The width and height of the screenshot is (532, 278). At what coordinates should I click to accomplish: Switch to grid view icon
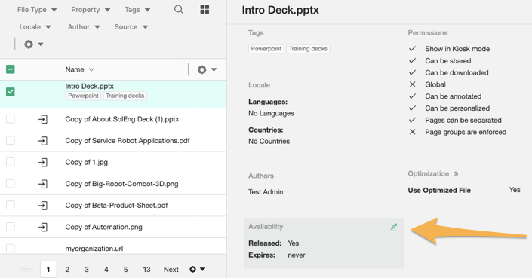coord(204,10)
